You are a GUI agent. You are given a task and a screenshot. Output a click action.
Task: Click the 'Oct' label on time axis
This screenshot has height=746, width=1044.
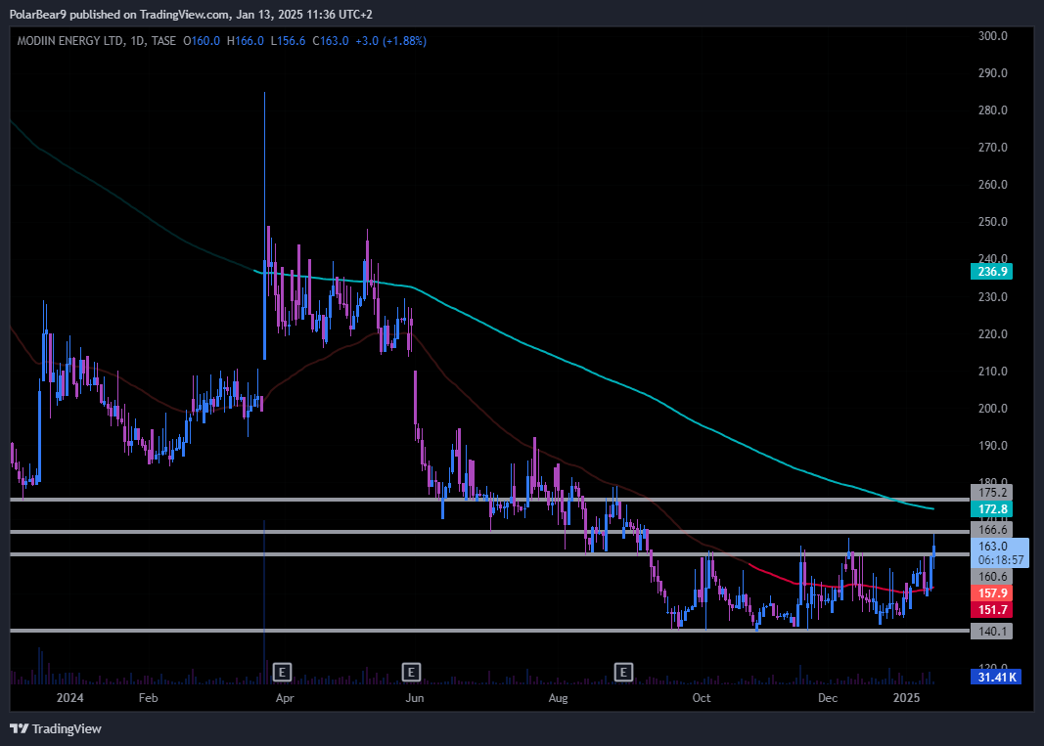pos(701,698)
